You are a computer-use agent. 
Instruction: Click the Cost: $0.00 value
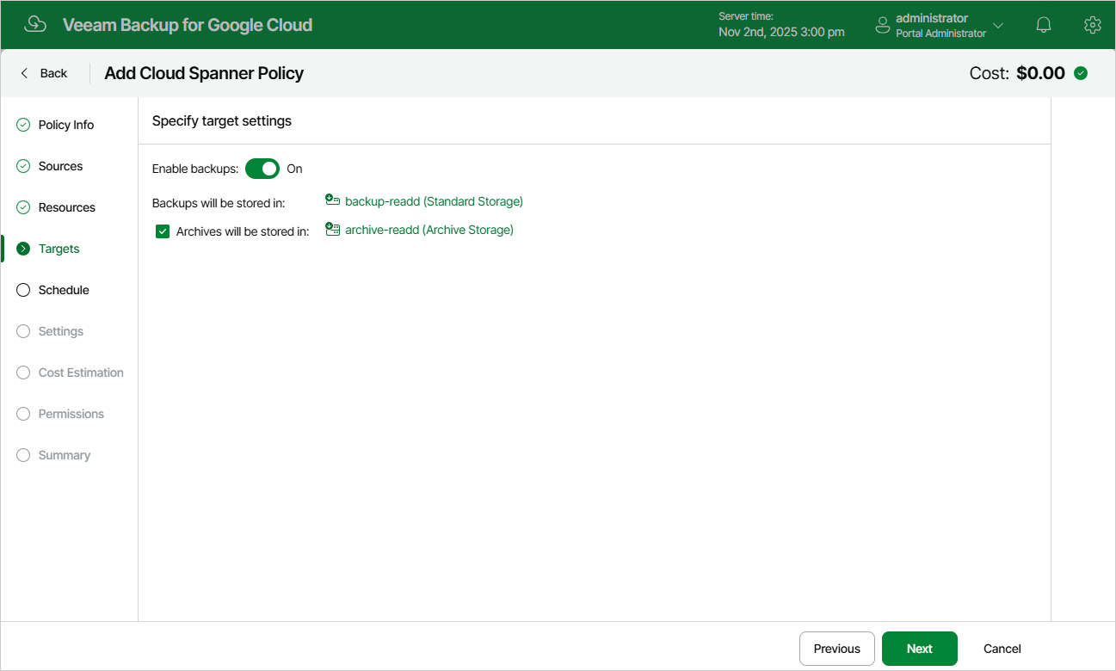click(x=1017, y=73)
